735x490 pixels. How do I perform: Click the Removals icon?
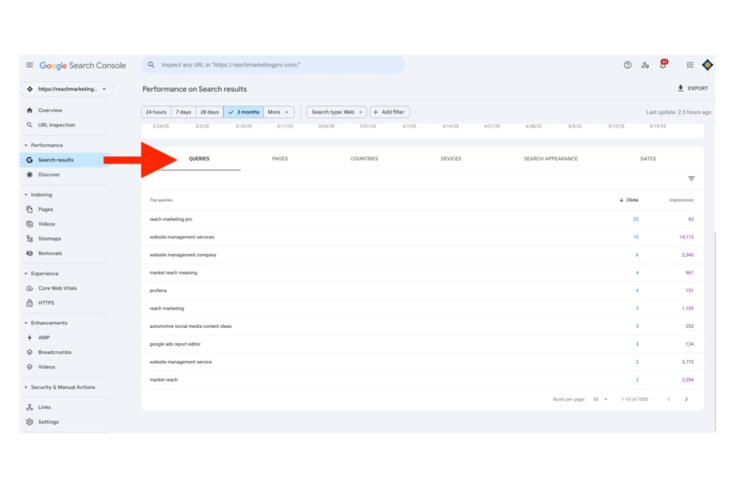tap(29, 253)
